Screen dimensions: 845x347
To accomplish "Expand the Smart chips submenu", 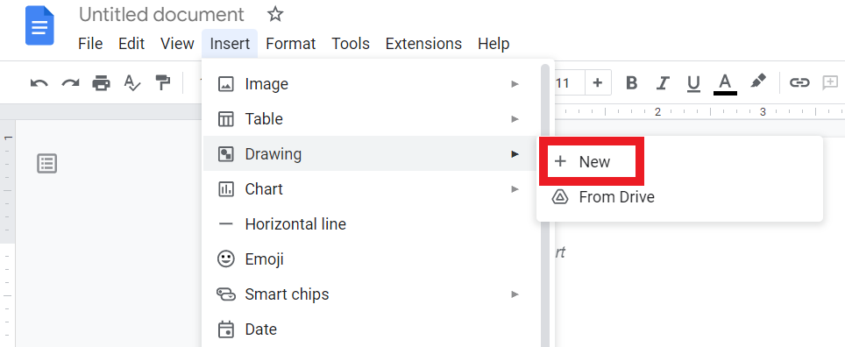I will coord(369,294).
